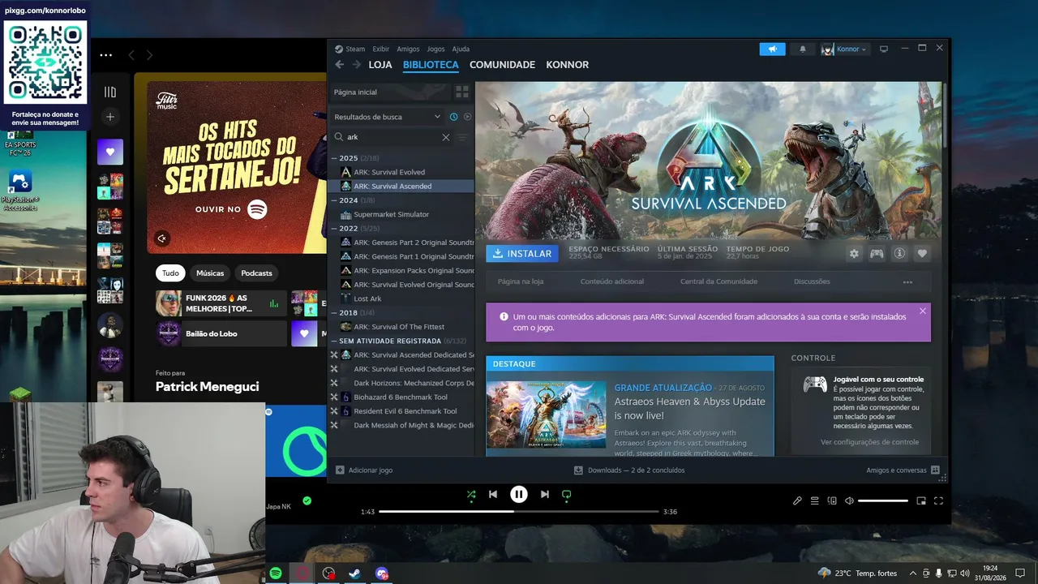This screenshot has height=584, width=1038.
Task: Go forward in Steam navigation
Action: click(x=356, y=65)
